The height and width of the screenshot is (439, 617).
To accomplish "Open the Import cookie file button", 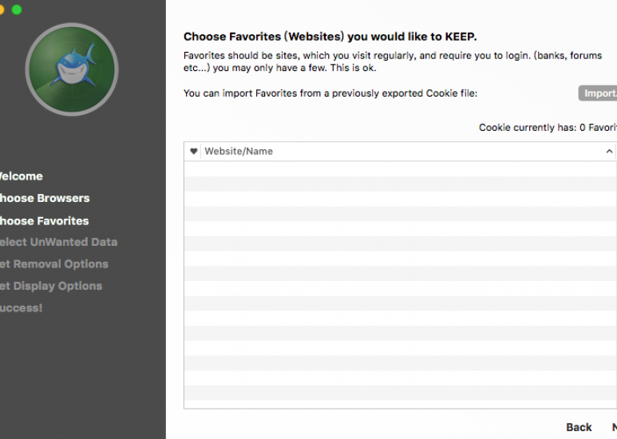I will point(598,93).
